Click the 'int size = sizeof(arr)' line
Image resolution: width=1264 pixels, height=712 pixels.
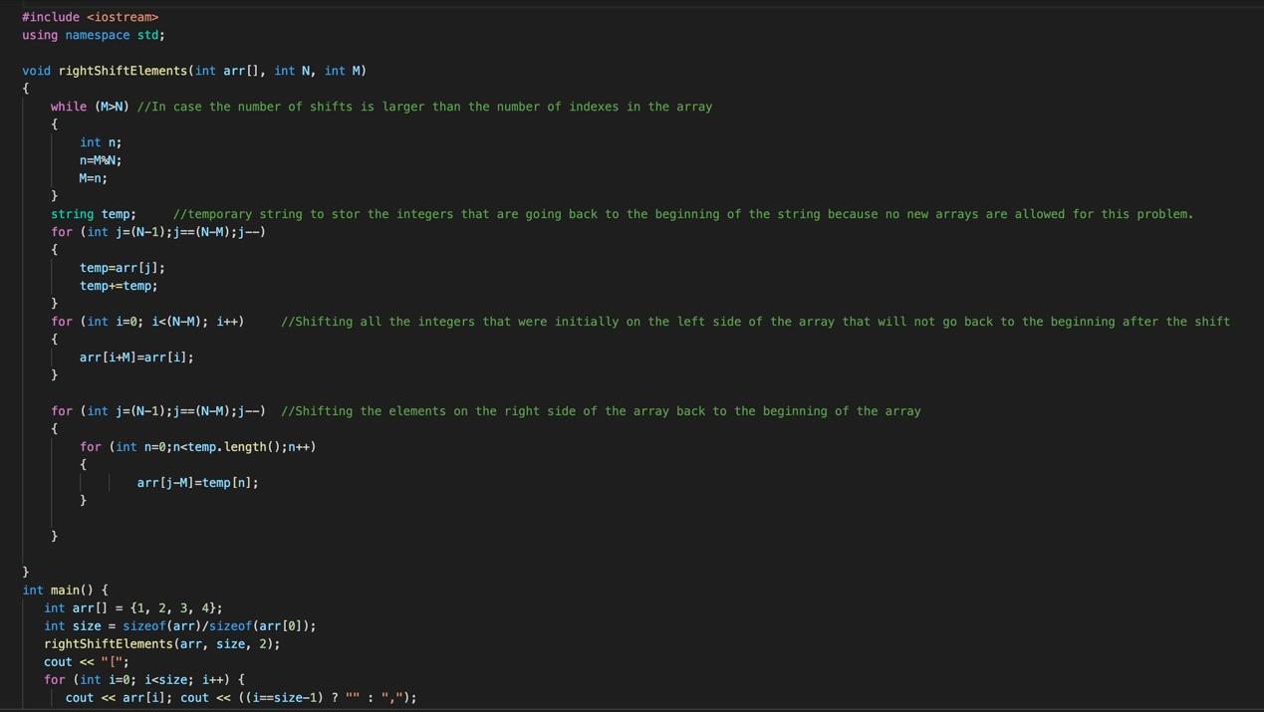(180, 626)
